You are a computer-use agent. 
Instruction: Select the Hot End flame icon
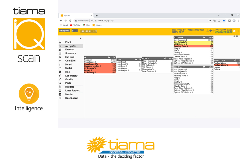(x=59, y=57)
